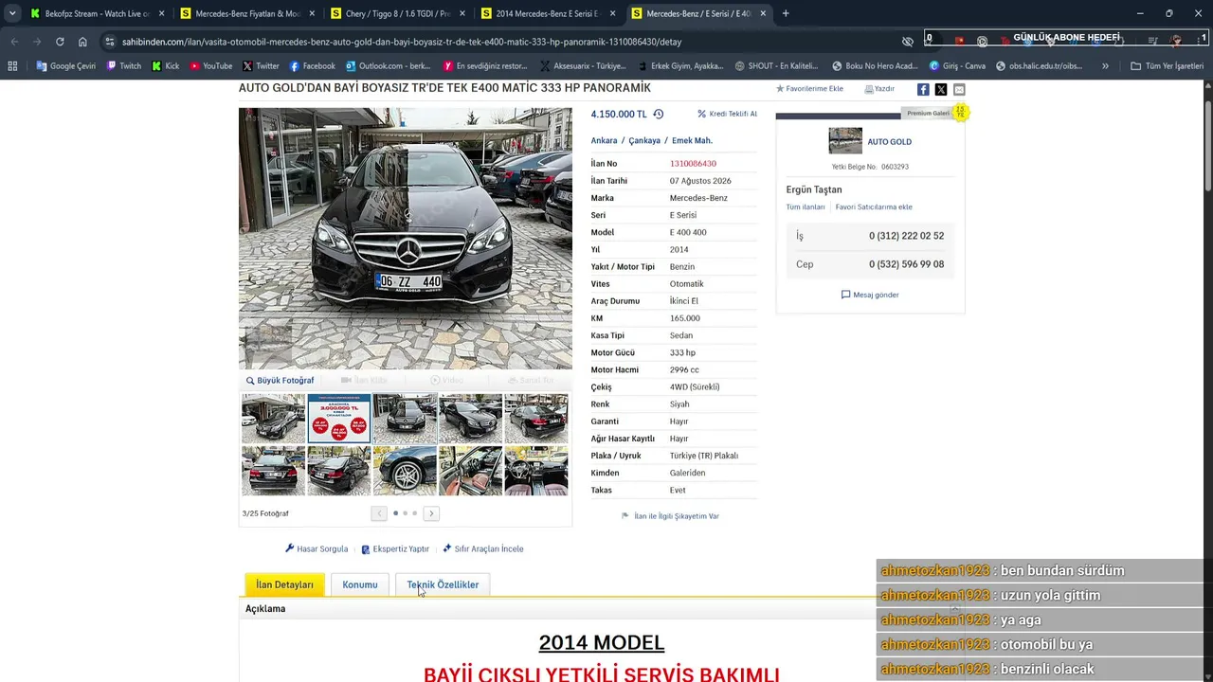Click the Mesaj gönder link
The width and height of the screenshot is (1213, 682).
(x=870, y=295)
